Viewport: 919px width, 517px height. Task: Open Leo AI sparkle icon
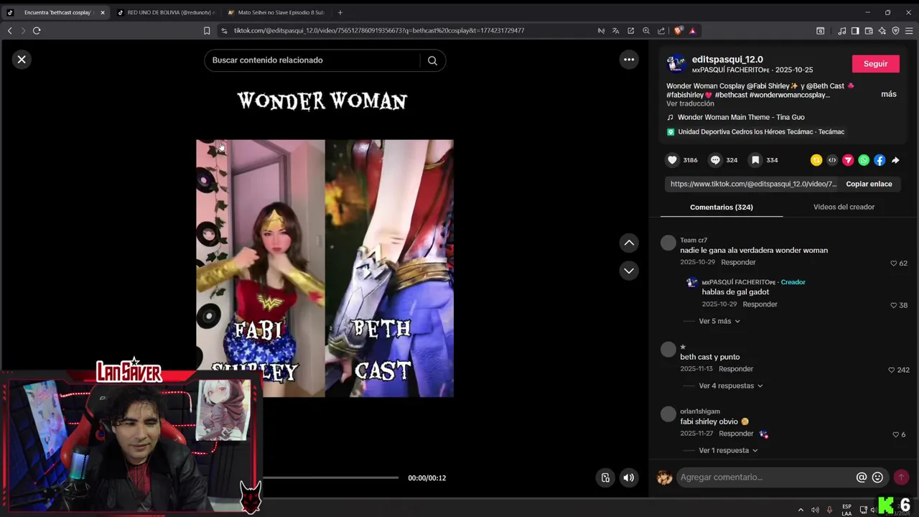click(x=882, y=30)
